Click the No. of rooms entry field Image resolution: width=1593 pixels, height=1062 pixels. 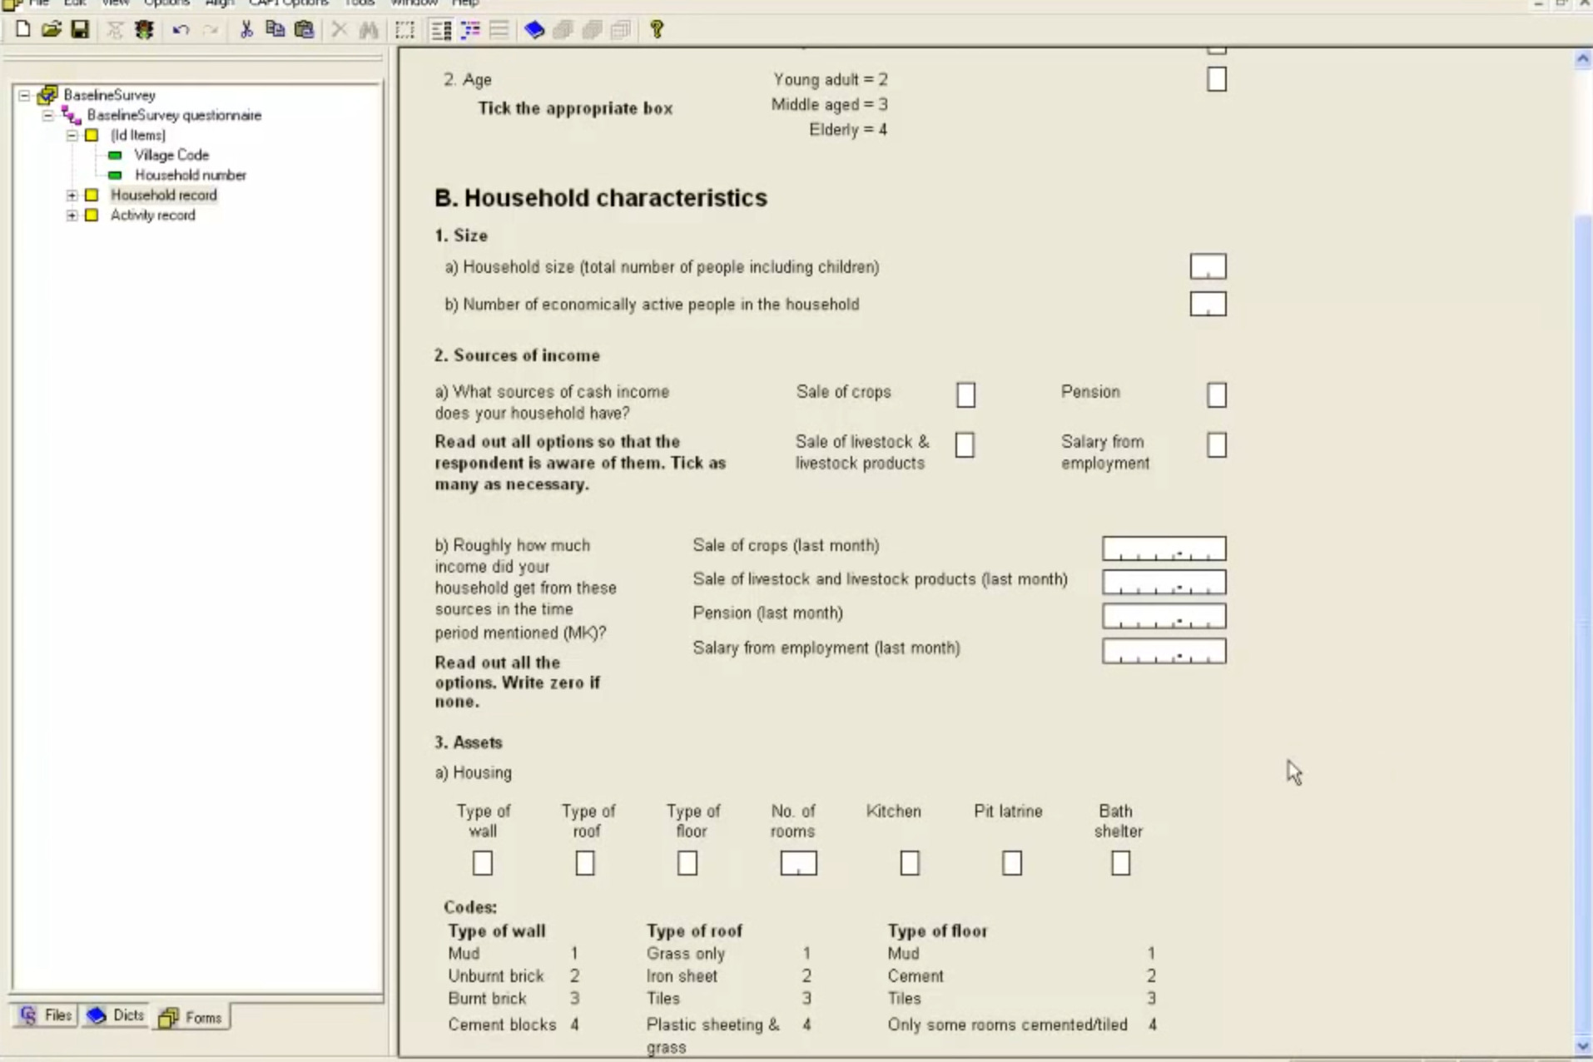pyautogui.click(x=798, y=863)
